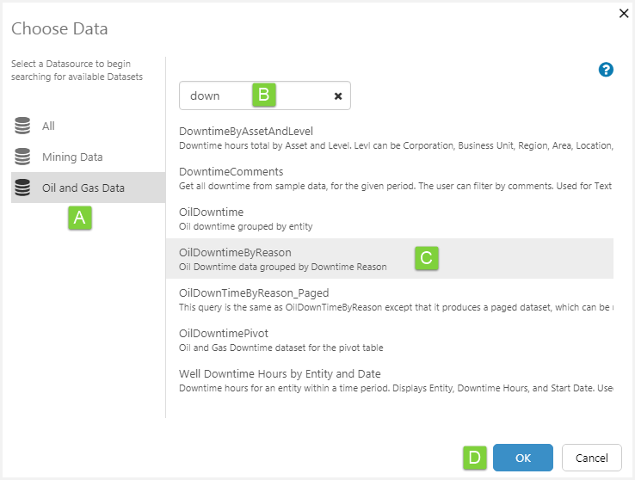Click the green C callout marker
The image size is (635, 480).
[x=427, y=258]
